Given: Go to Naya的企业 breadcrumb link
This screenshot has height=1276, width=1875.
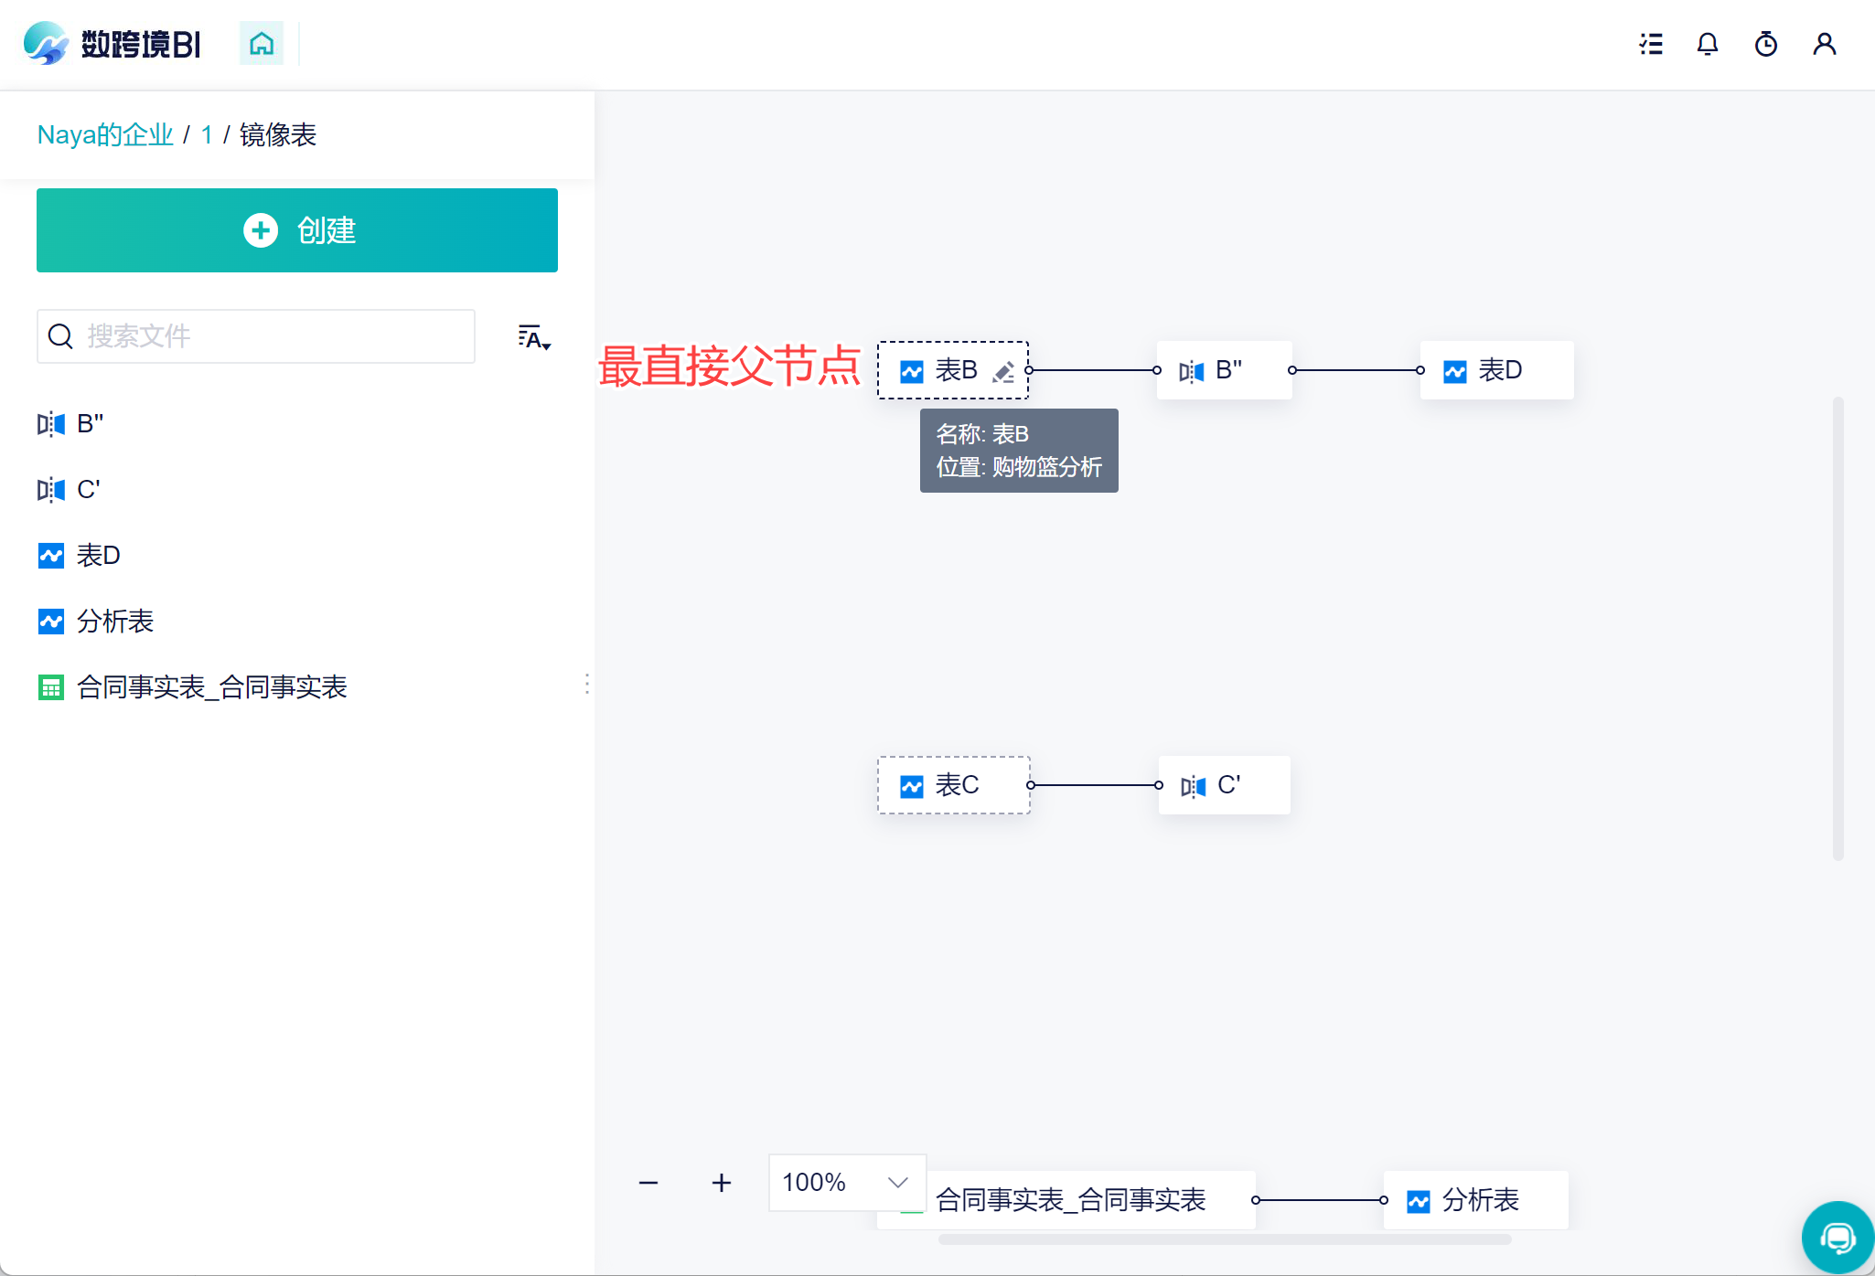Looking at the screenshot, I should [105, 135].
